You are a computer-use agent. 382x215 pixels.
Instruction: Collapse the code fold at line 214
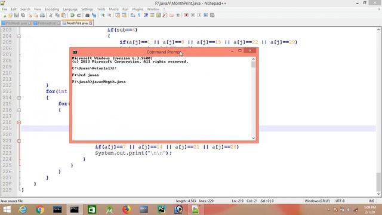tap(19, 98)
